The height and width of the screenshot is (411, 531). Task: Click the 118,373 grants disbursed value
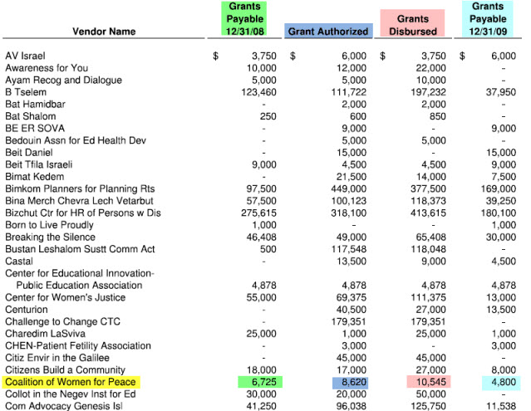pos(429,201)
